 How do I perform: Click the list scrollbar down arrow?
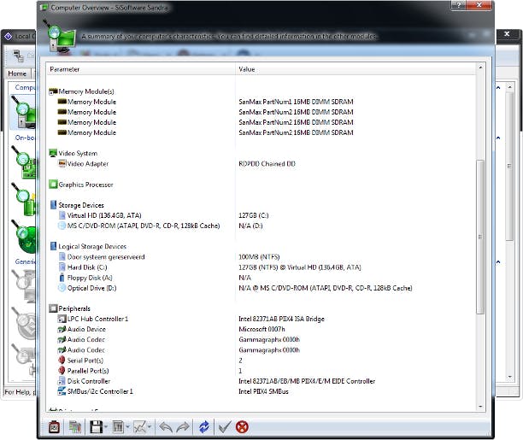click(x=480, y=407)
